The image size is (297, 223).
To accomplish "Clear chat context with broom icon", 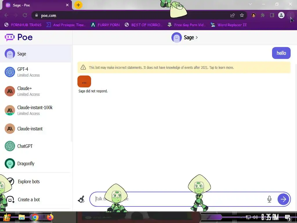I will [81, 199].
